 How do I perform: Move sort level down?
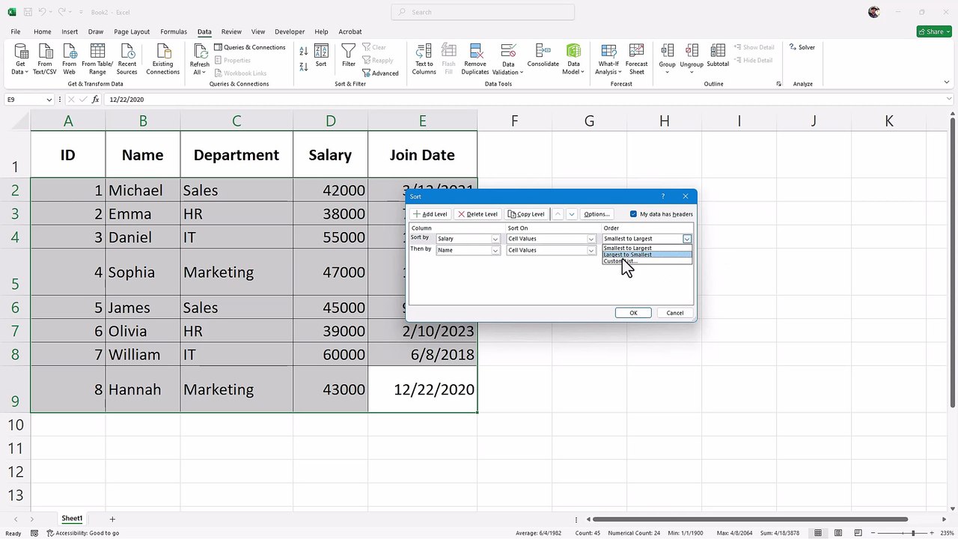pos(572,214)
